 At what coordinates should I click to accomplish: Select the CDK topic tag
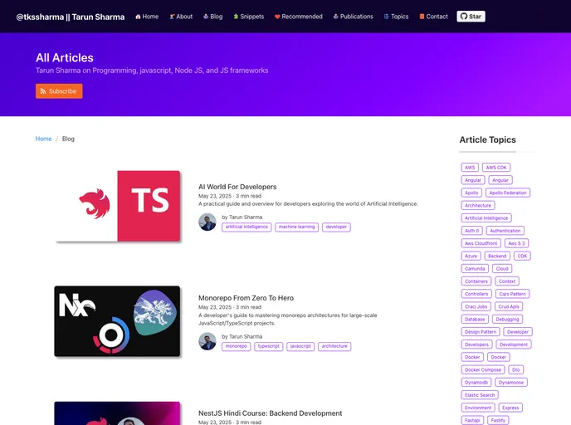(522, 256)
